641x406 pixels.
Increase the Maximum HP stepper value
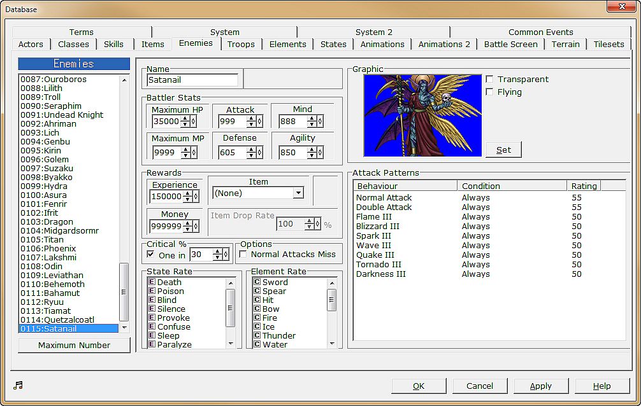185,118
